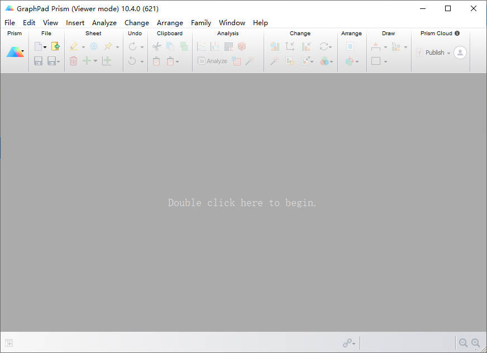Click the 'Double click here to begin' text

(242, 203)
